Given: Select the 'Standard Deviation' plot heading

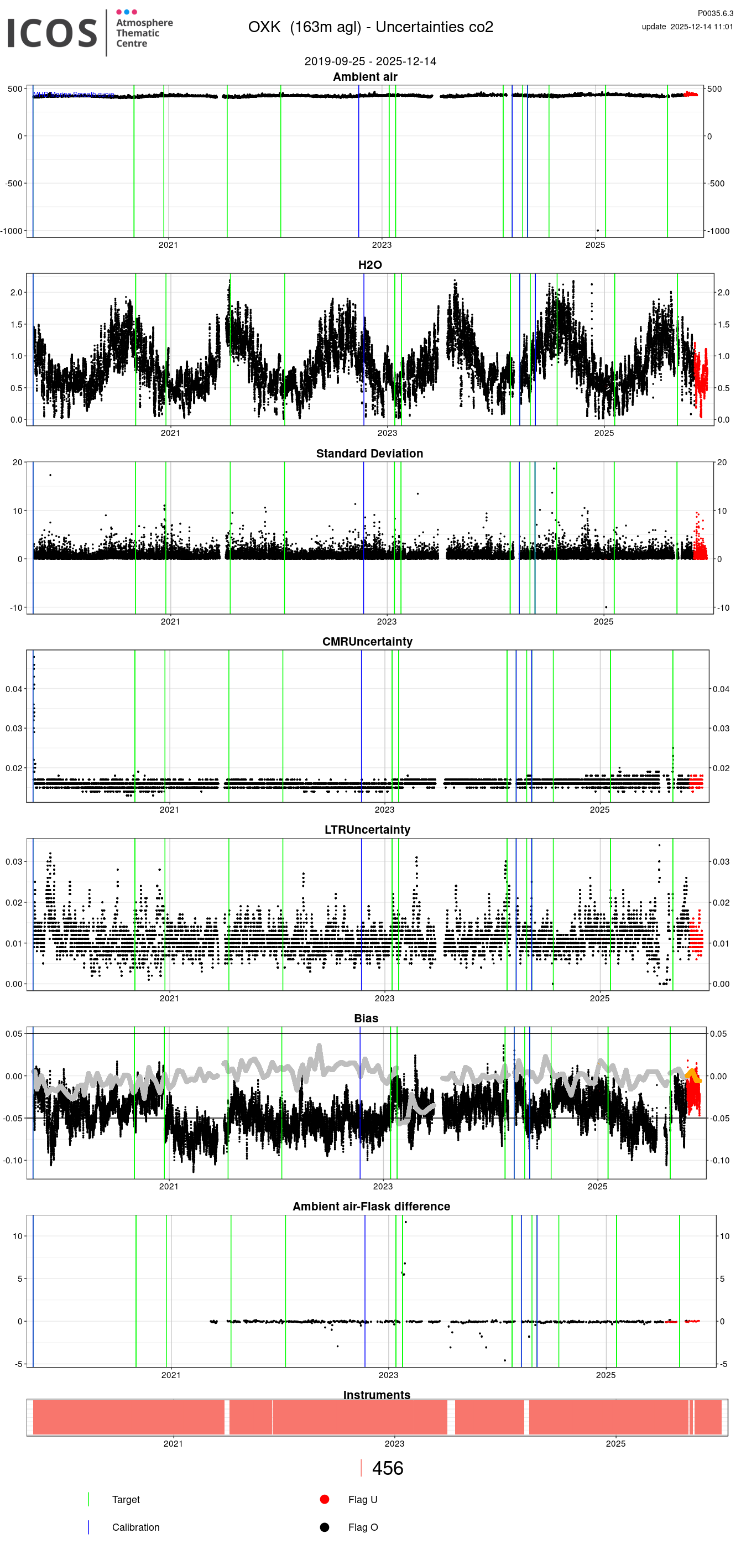Looking at the screenshot, I should (369, 454).
